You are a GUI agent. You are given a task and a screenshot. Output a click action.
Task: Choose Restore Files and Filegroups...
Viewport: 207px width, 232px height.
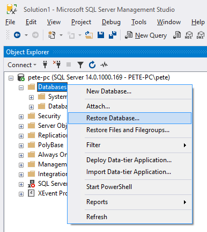point(130,130)
